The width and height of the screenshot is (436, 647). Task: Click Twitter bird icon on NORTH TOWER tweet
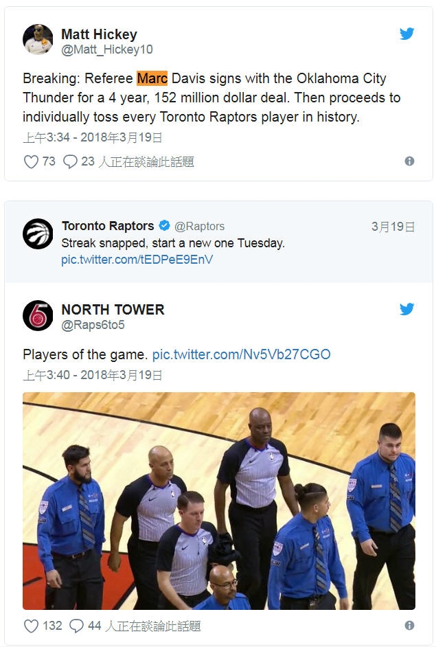406,309
